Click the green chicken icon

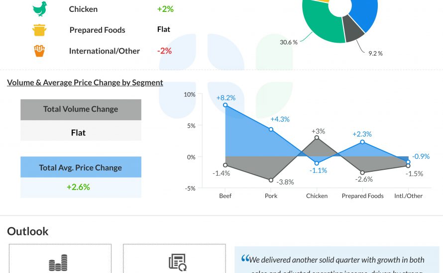click(x=39, y=9)
